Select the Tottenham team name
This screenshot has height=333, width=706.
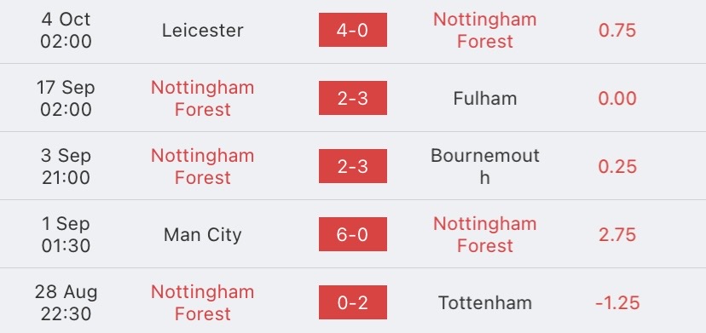485,302
